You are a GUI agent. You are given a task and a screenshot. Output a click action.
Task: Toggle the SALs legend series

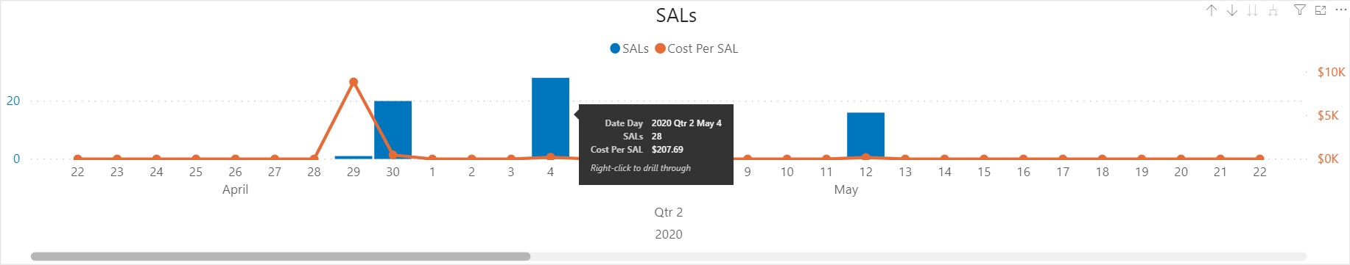click(x=630, y=48)
